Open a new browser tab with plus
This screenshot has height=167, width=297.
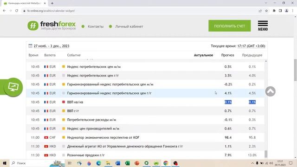[52, 3]
